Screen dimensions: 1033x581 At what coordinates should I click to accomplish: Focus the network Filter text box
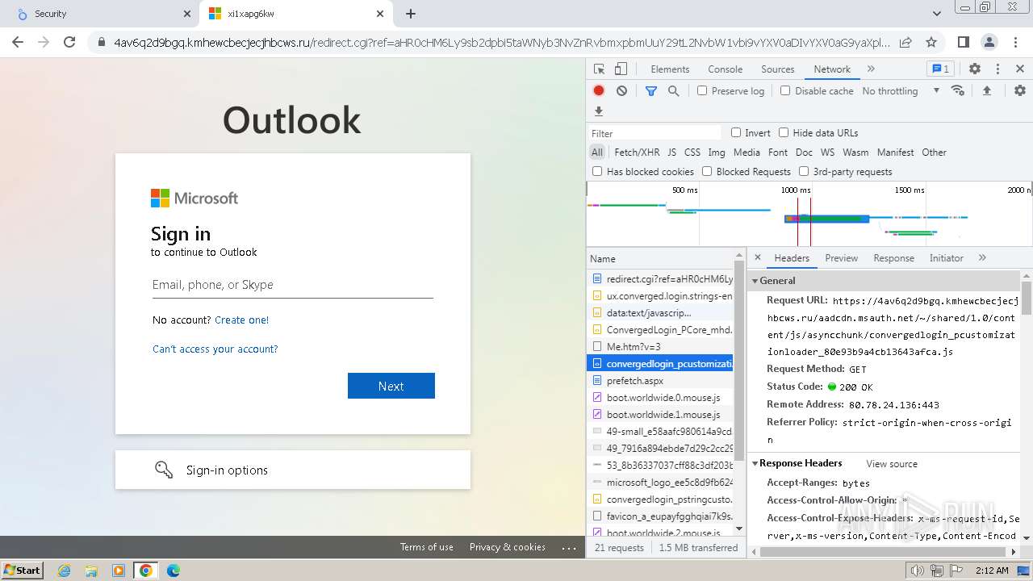point(655,133)
